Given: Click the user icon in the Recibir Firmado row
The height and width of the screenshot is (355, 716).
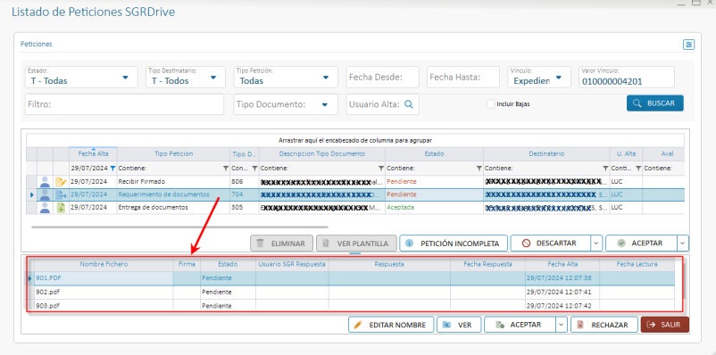Looking at the screenshot, I should [45, 182].
